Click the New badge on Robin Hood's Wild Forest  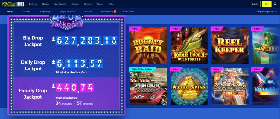tap(176, 29)
